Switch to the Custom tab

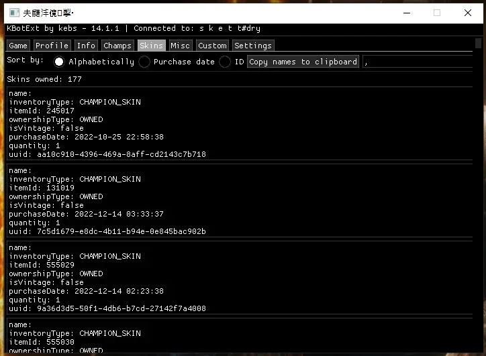coord(212,46)
